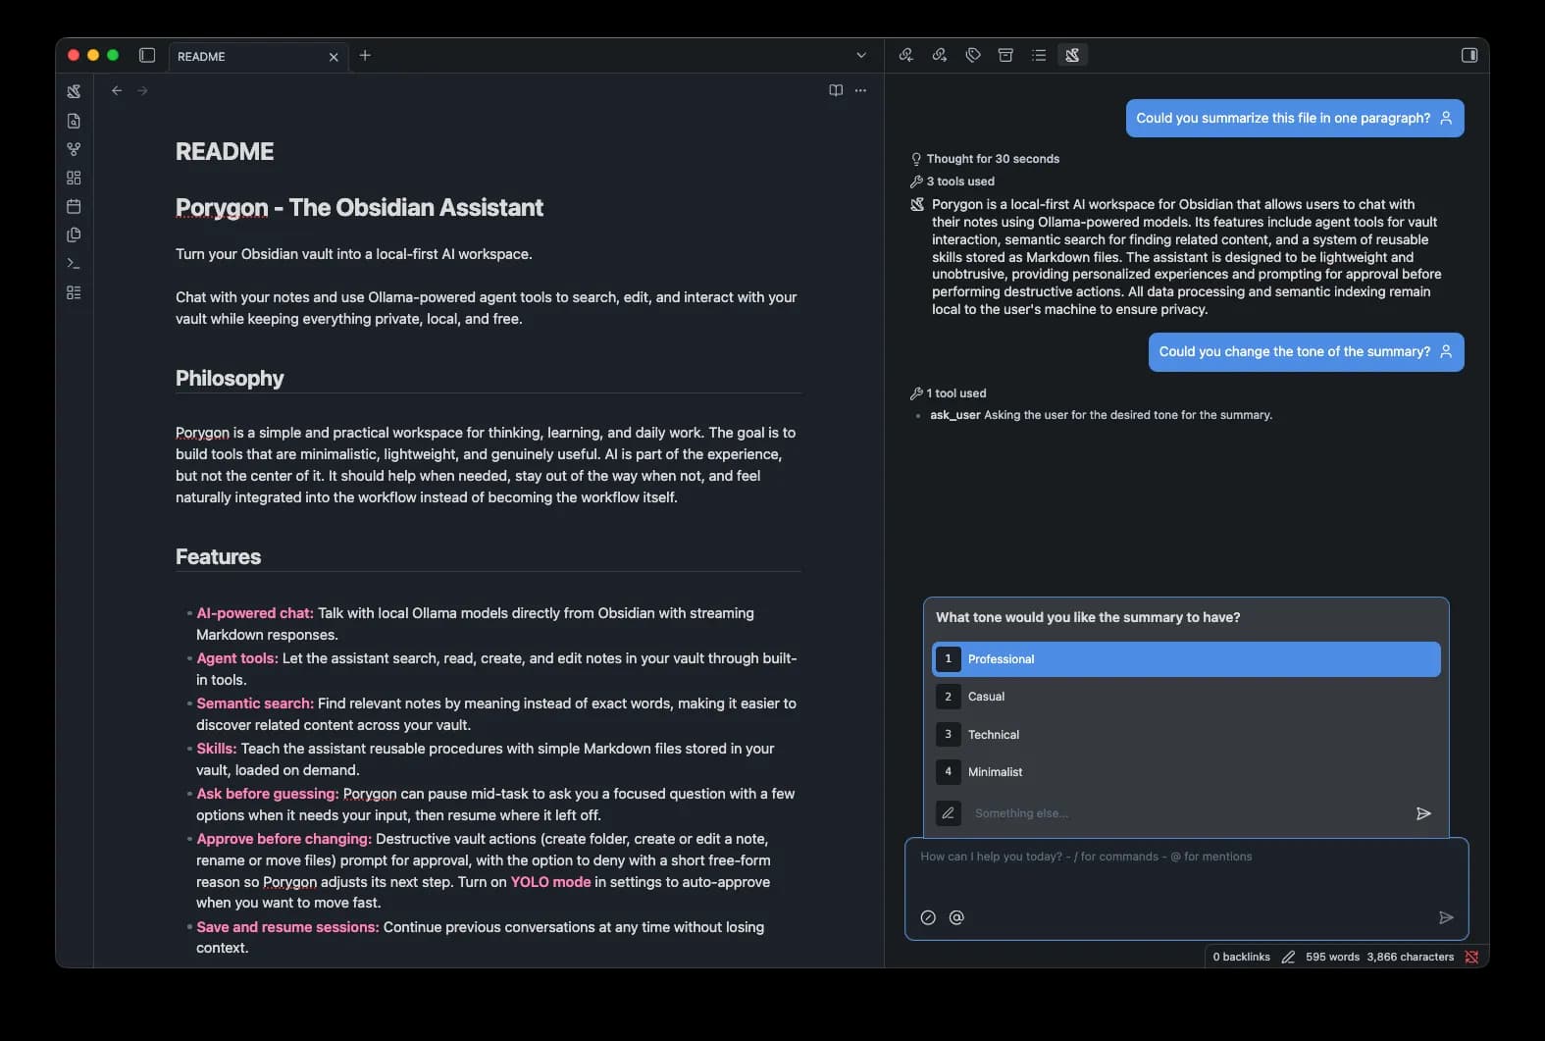Show the outgoing links panel tab
The width and height of the screenshot is (1545, 1041).
point(940,55)
